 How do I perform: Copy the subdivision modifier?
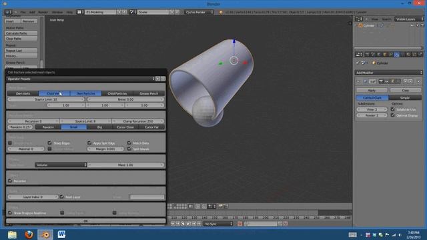(x=405, y=90)
